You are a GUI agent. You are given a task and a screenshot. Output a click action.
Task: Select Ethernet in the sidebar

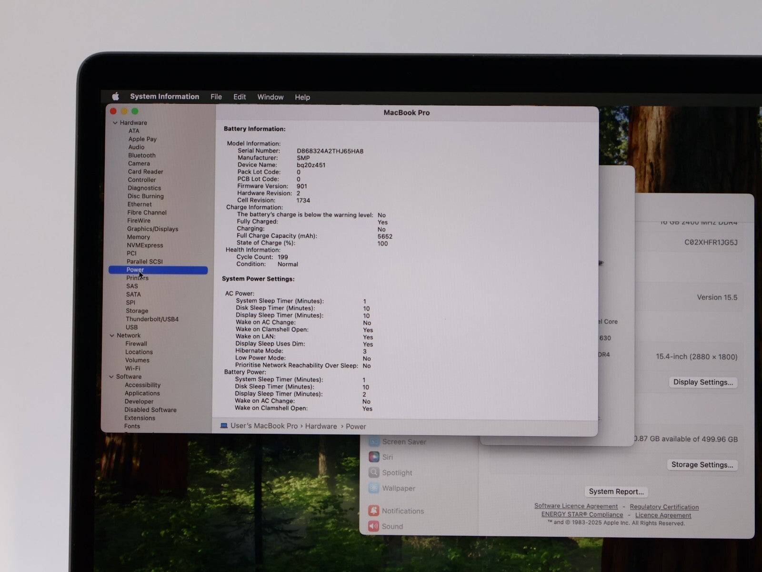[140, 204]
